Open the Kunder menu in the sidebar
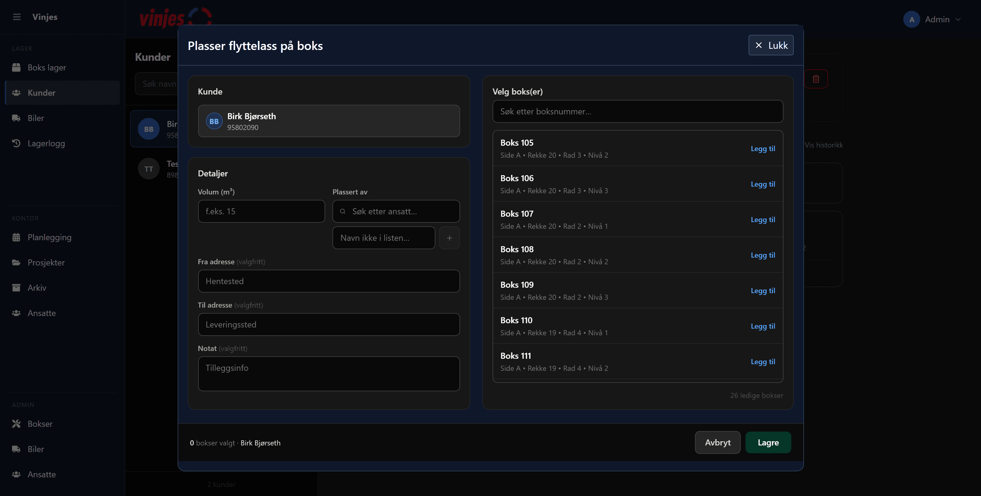 pos(41,93)
